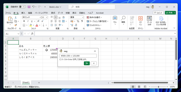Click the Undo arrow in title bar

(33, 7)
